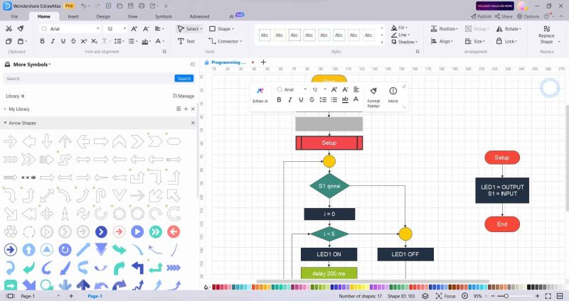
Task: Click the Share button
Action: (x=504, y=16)
